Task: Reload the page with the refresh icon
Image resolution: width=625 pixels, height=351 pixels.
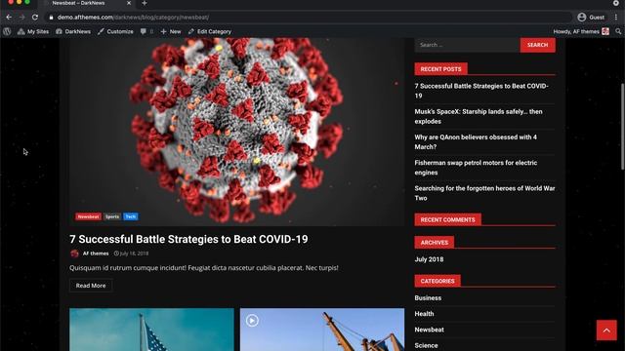Action: (x=35, y=18)
